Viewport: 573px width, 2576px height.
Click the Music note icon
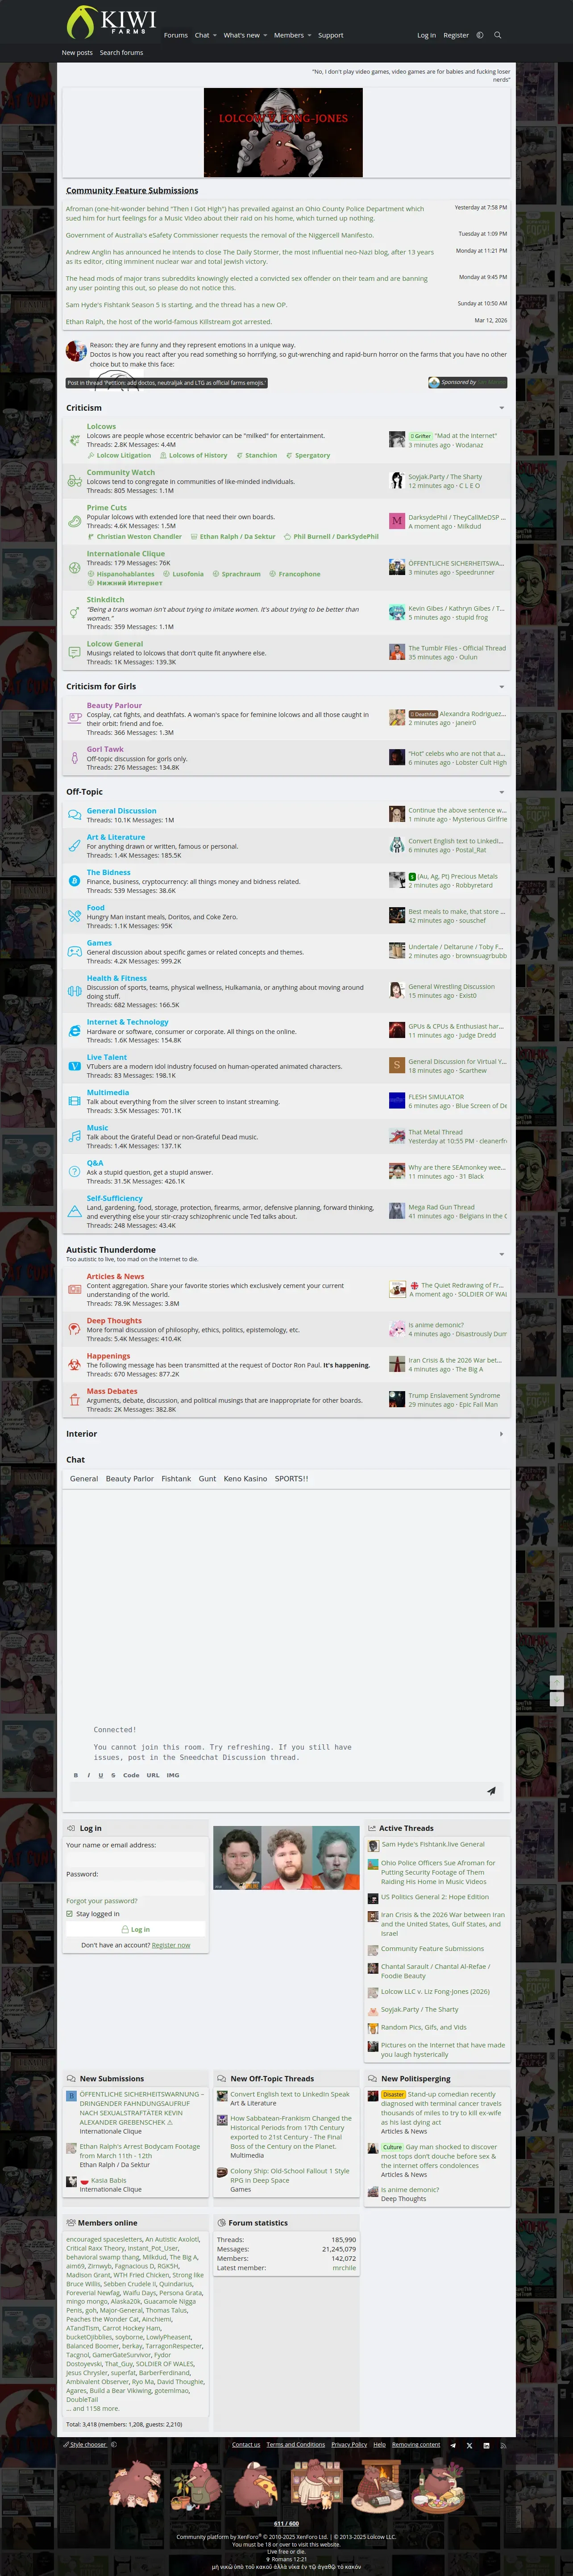click(x=74, y=1136)
